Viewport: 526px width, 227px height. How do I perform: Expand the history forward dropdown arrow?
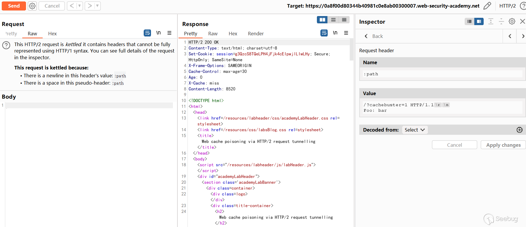pyautogui.click(x=97, y=6)
